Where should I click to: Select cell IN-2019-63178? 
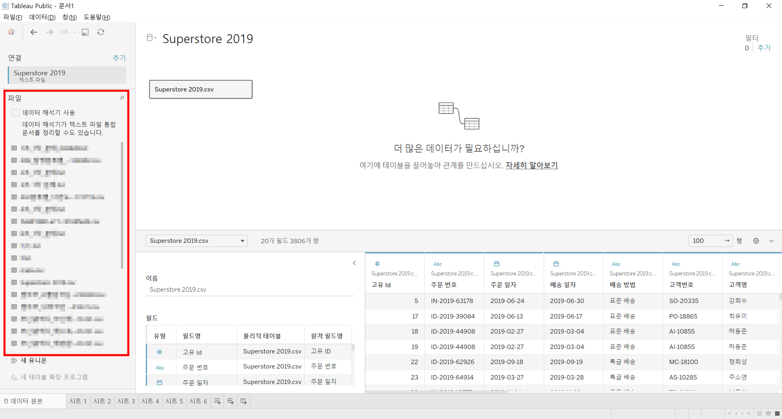tap(455, 301)
